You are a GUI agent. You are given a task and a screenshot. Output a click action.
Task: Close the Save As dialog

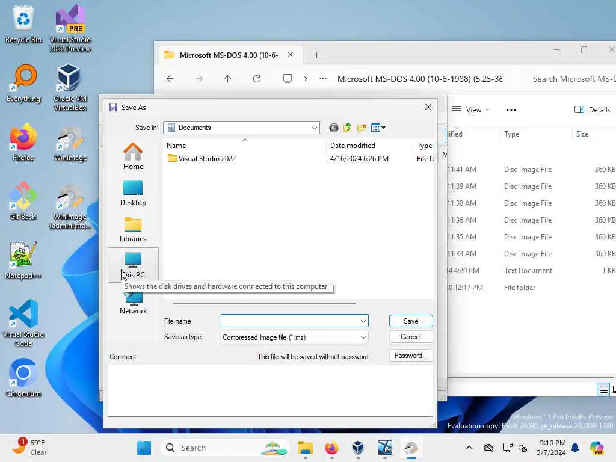tap(428, 107)
